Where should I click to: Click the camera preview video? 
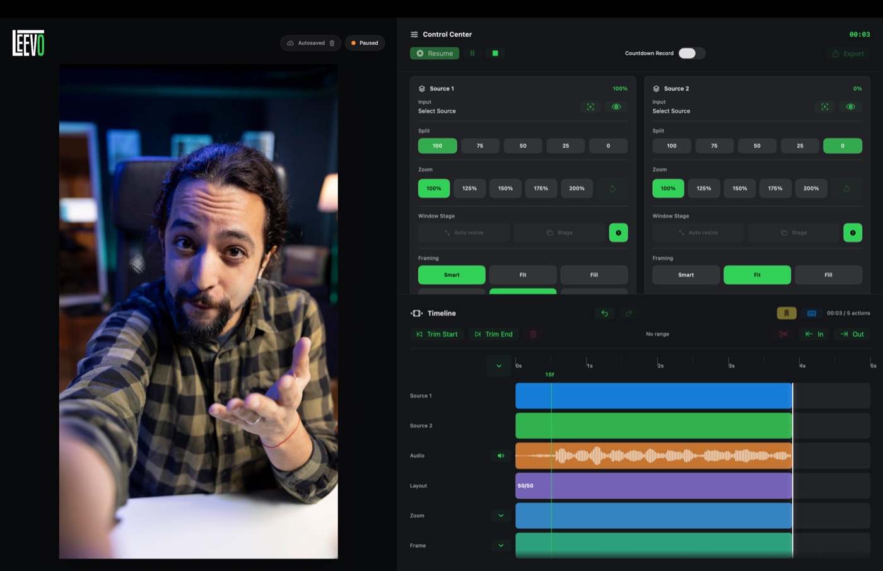(199, 311)
